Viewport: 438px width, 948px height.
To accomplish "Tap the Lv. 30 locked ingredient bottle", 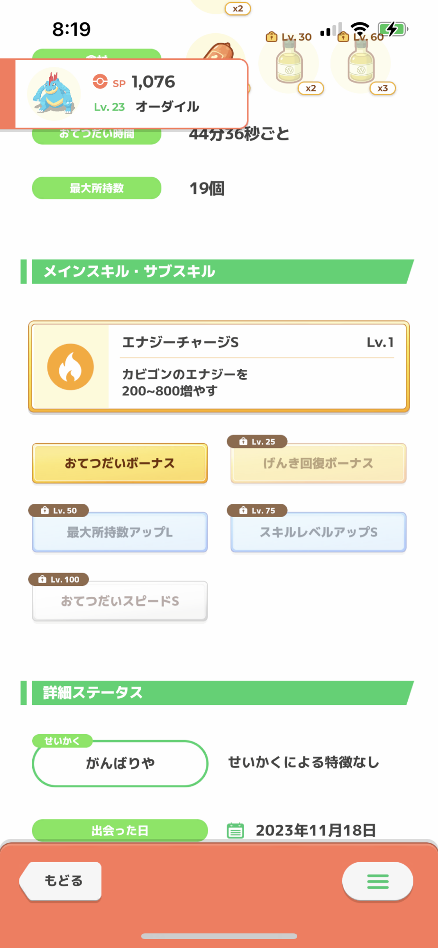I will 289,62.
